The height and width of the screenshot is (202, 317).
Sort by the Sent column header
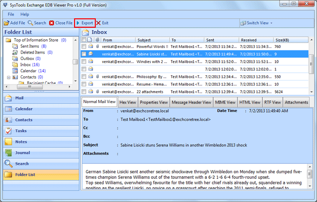[x=221, y=40]
